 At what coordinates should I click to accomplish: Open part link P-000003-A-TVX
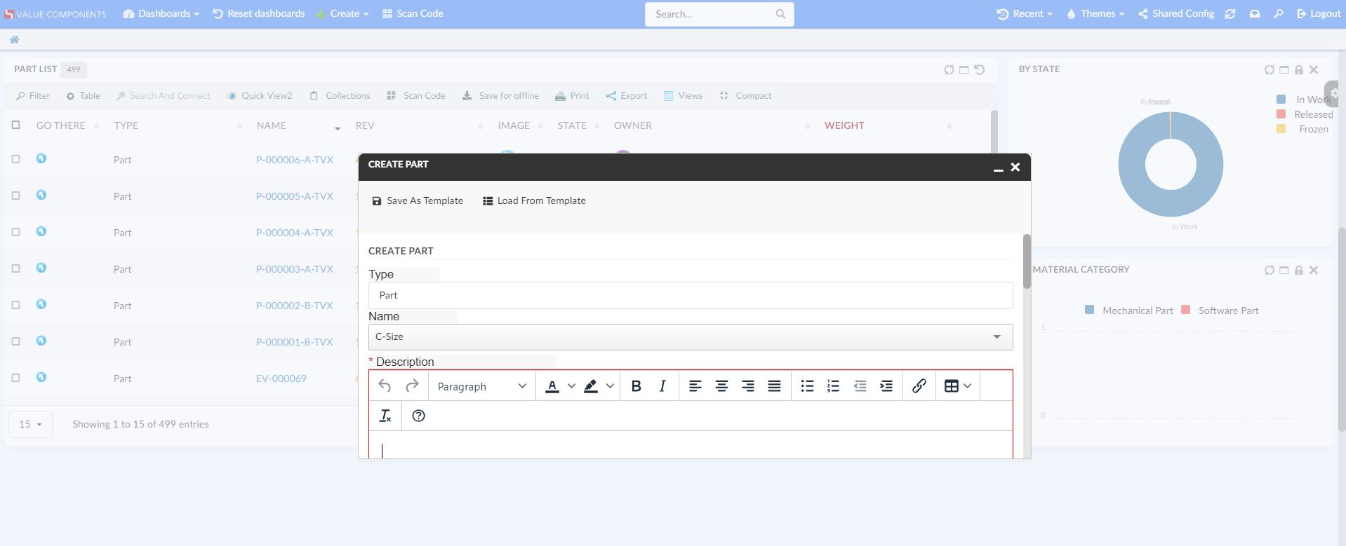click(x=294, y=269)
